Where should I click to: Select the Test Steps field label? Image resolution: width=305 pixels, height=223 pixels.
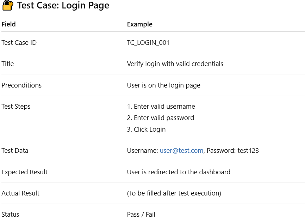[x=16, y=107]
